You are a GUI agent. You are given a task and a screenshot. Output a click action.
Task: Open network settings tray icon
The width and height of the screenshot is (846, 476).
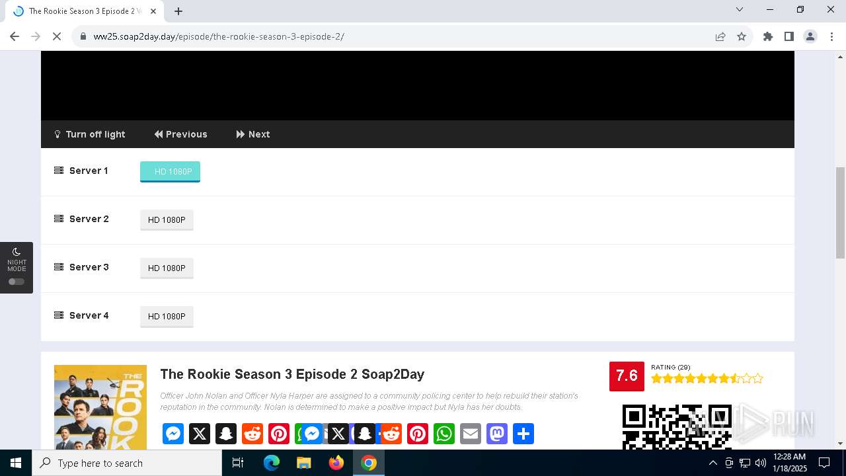coord(745,463)
